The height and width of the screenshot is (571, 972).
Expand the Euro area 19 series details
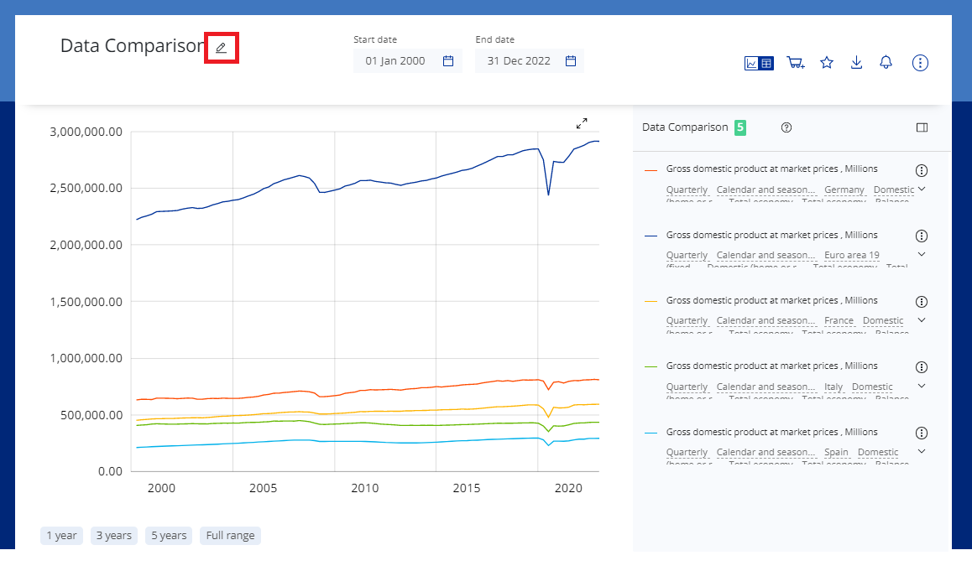922,254
